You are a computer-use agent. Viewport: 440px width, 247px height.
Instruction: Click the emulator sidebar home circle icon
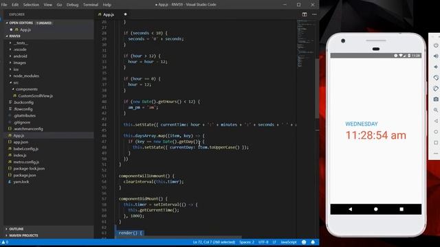[436, 132]
